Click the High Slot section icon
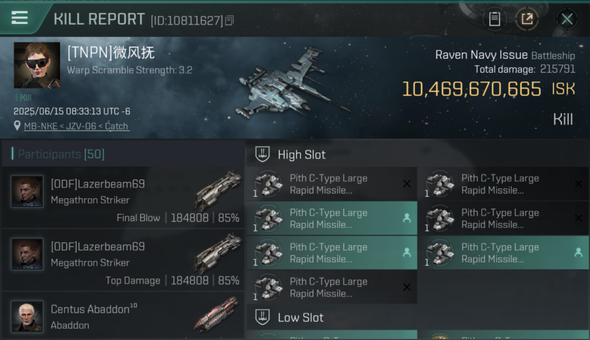 tap(262, 155)
